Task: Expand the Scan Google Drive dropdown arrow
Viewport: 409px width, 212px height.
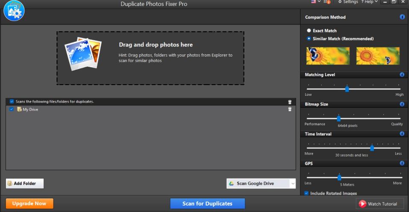Action: point(293,183)
